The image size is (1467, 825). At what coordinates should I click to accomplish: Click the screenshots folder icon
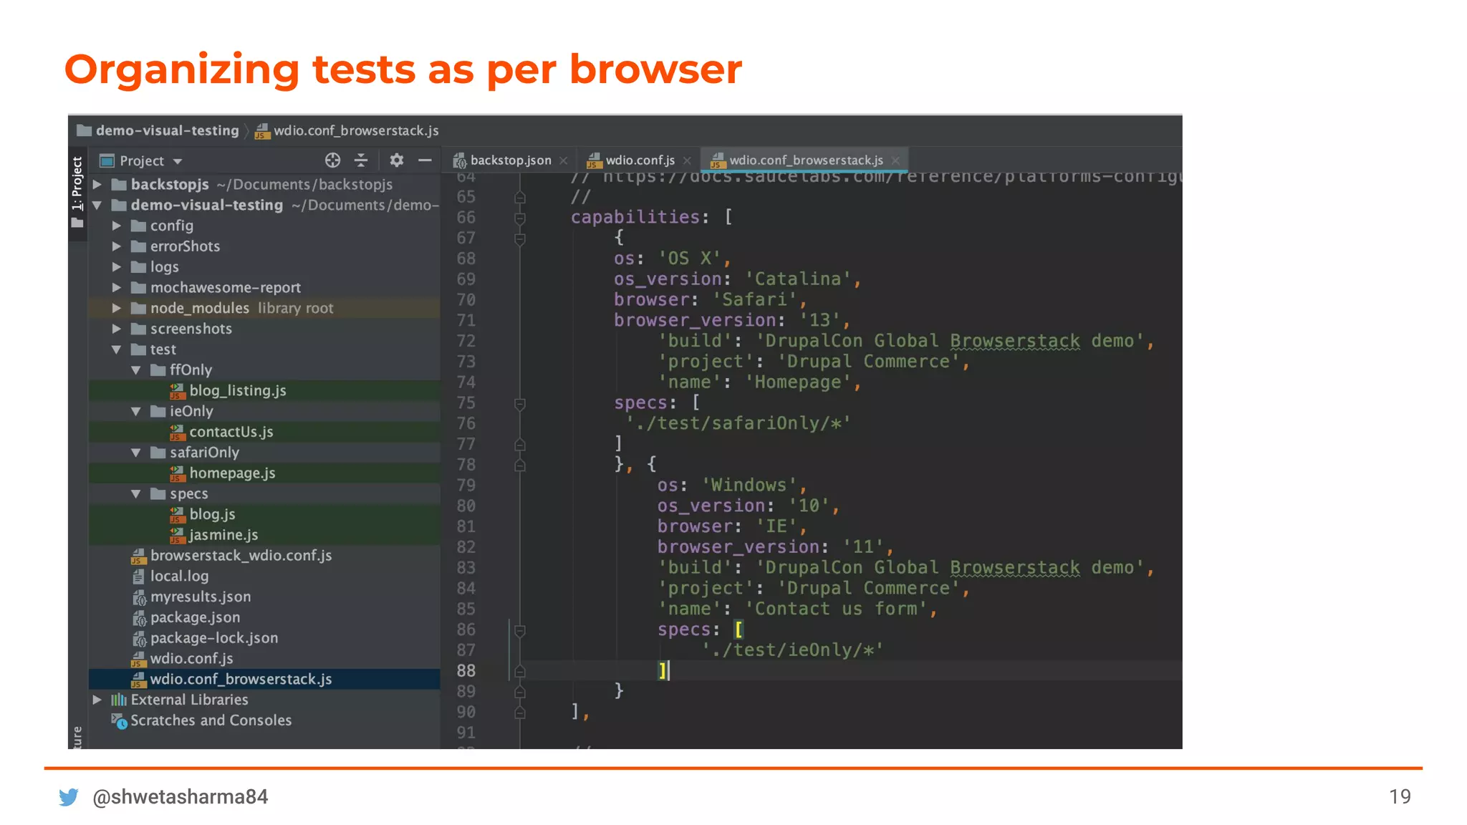(x=139, y=329)
